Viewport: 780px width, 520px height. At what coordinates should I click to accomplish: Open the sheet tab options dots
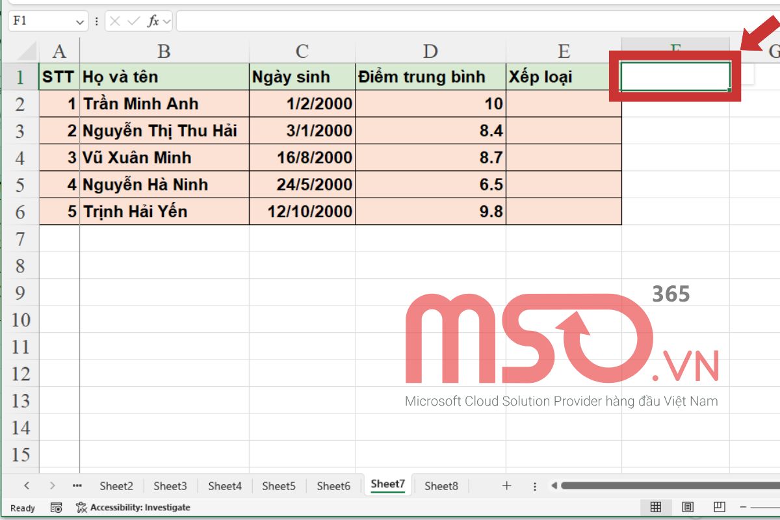(535, 486)
